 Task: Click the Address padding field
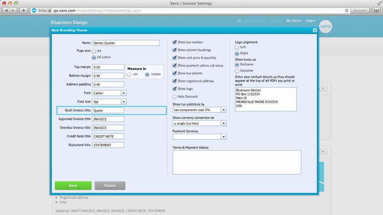point(108,85)
